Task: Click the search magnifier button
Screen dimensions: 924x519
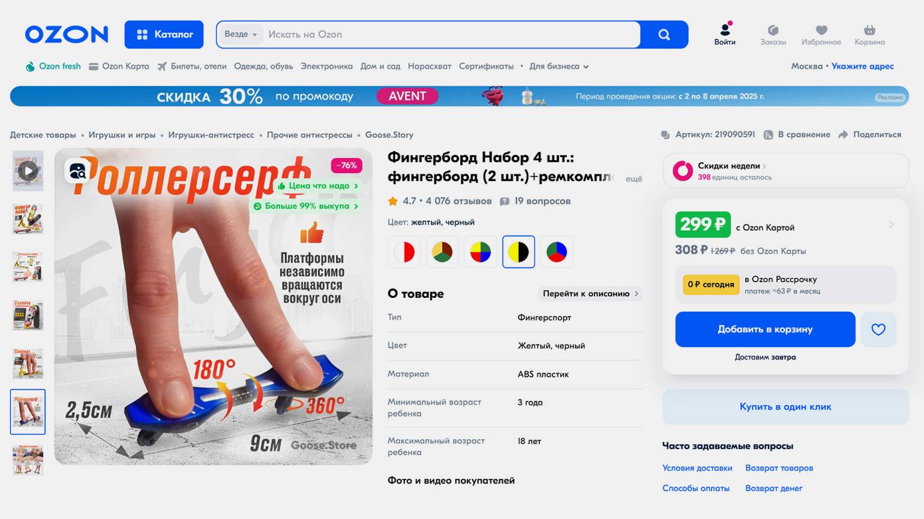Action: pyautogui.click(x=664, y=35)
